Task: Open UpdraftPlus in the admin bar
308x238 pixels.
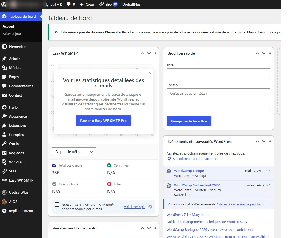Action: tap(131, 4)
